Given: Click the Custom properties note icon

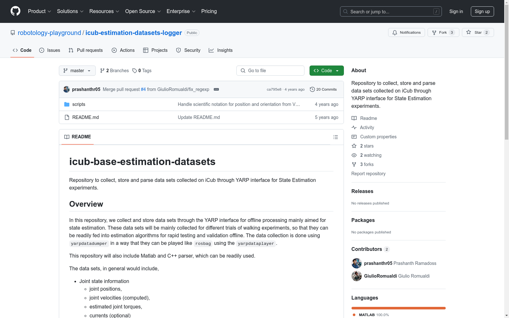Looking at the screenshot, I should click(x=354, y=137).
